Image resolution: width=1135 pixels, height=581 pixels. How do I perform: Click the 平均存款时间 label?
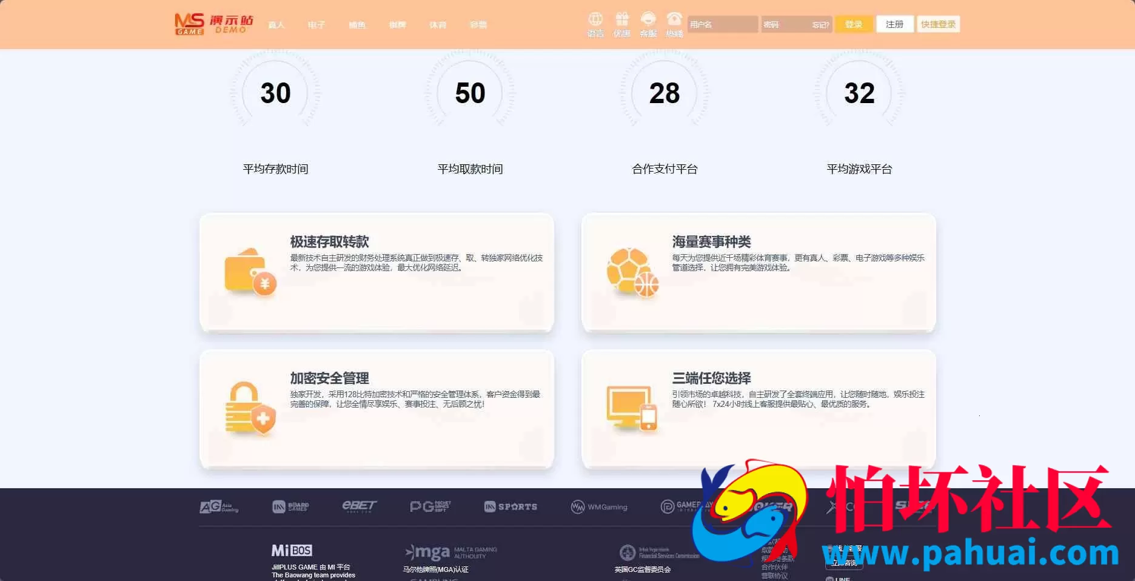[275, 169]
